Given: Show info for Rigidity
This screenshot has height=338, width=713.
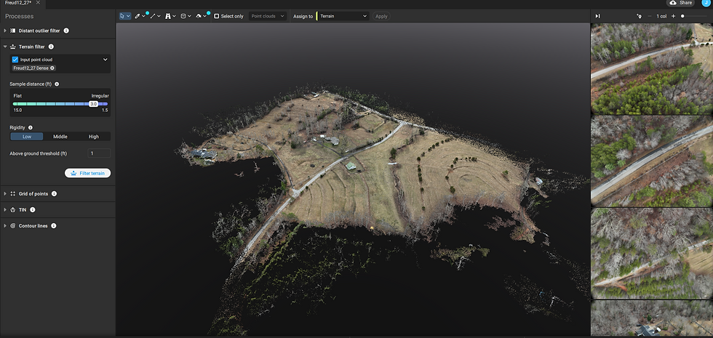Looking at the screenshot, I should point(31,128).
